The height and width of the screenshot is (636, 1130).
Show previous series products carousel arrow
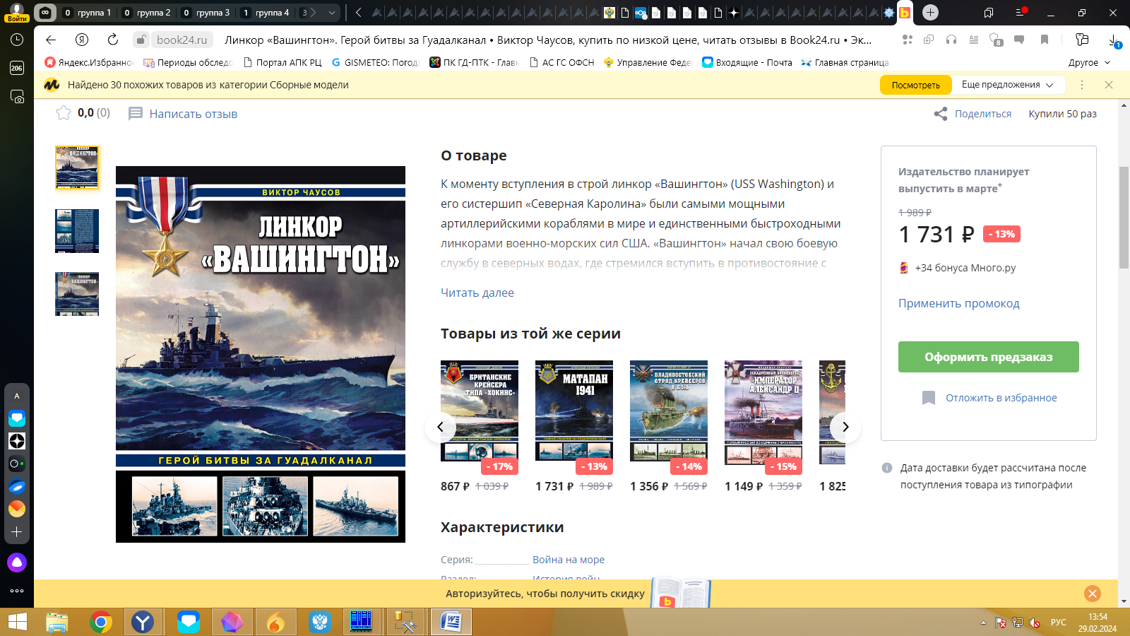tap(440, 427)
